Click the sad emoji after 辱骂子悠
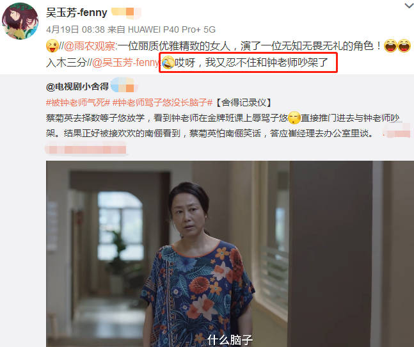 (x=294, y=118)
